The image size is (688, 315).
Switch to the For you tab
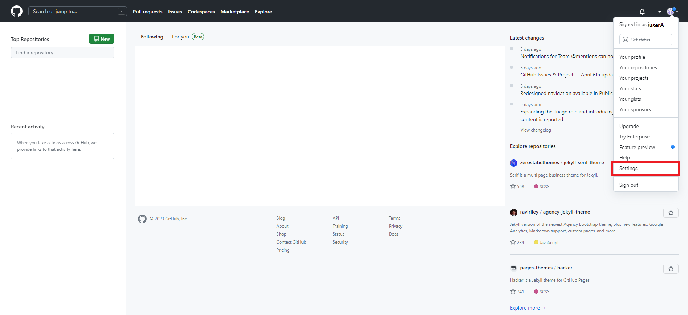tap(188, 37)
